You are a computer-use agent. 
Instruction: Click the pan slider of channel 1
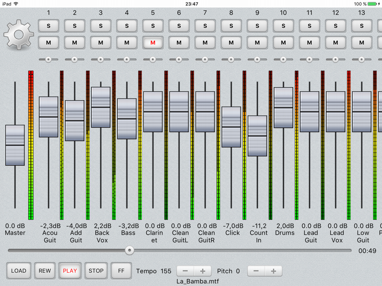(49, 59)
